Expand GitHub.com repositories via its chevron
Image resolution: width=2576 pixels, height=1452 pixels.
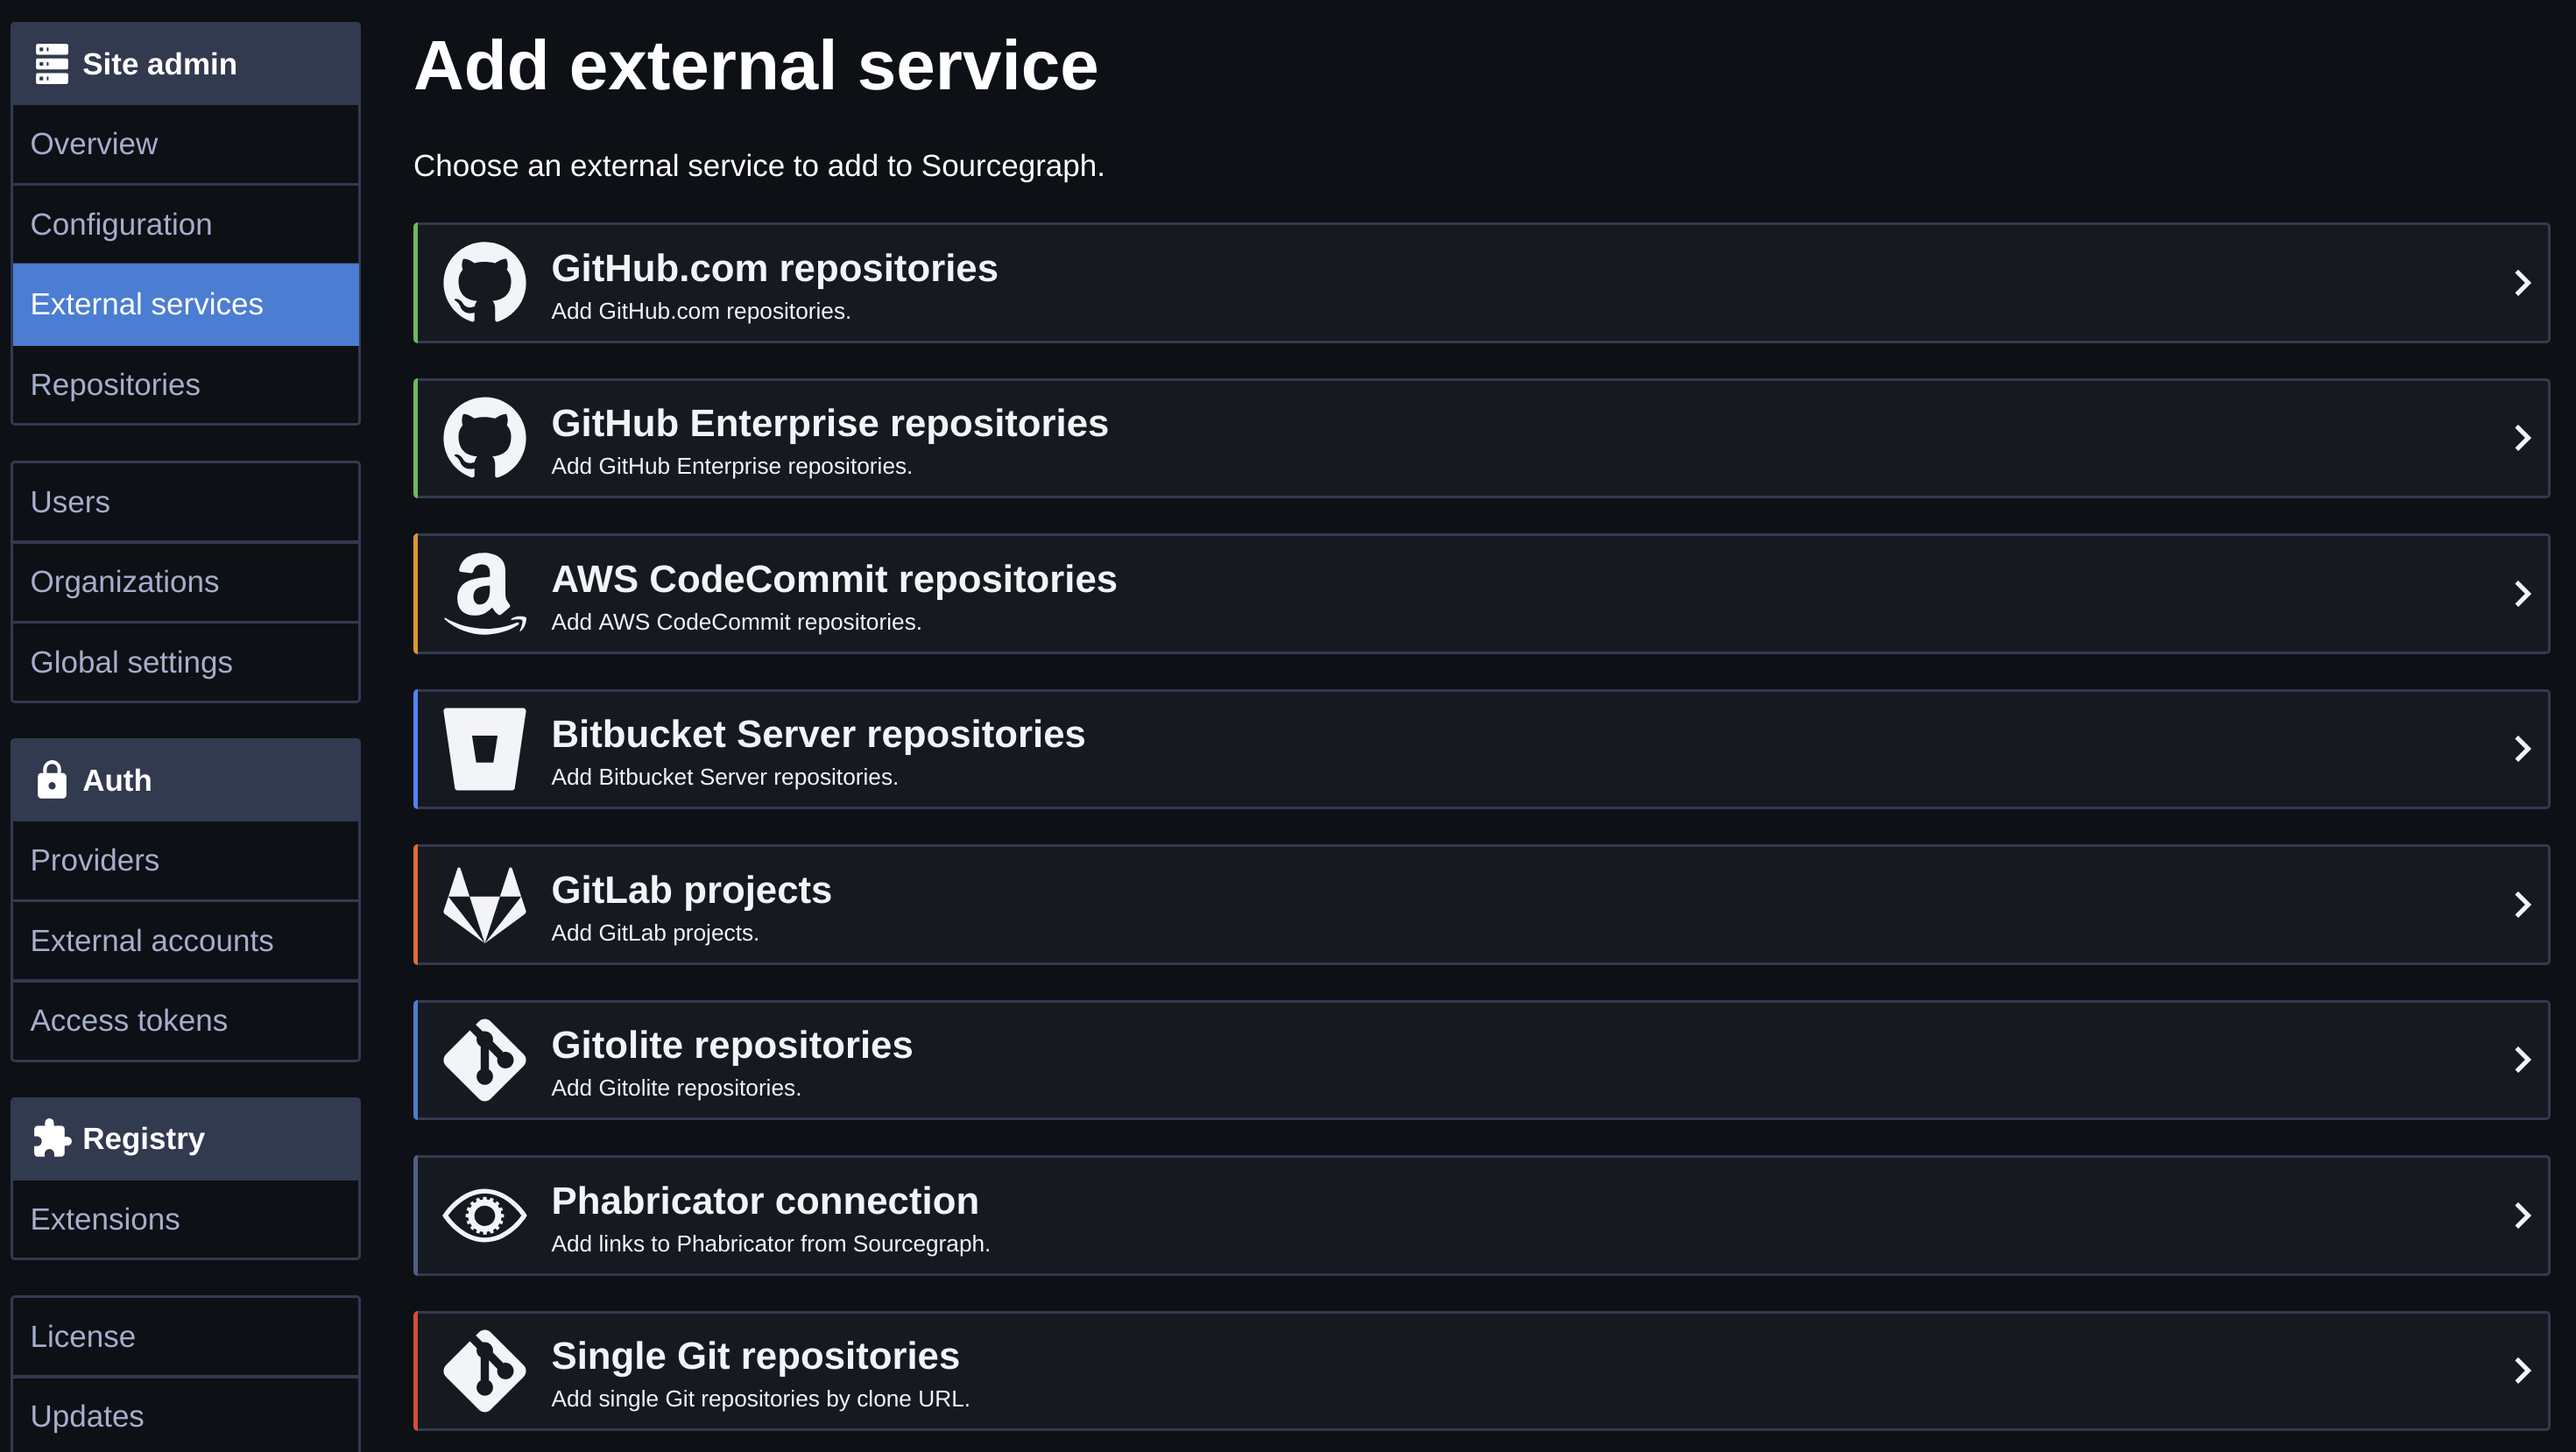pos(2522,283)
